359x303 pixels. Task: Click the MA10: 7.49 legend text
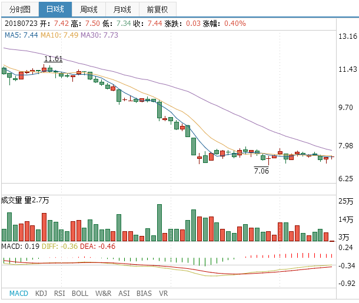point(59,35)
